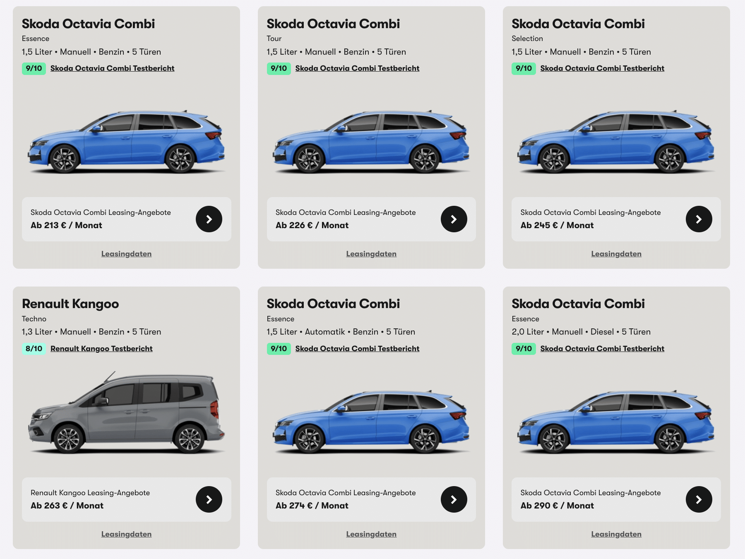Expand Leasingdaten under the 290 € Octavia
The height and width of the screenshot is (559, 745).
pos(616,534)
